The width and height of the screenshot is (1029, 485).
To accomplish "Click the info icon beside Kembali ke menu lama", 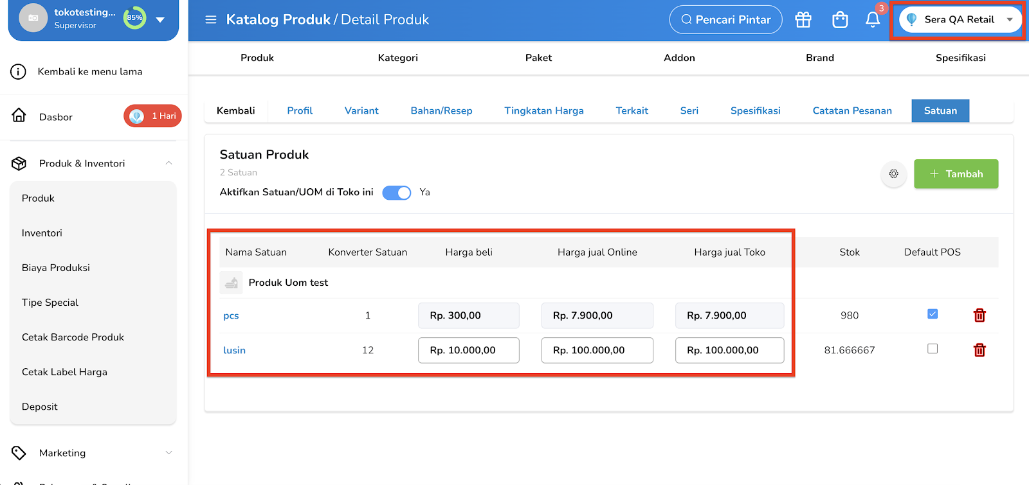I will [x=19, y=71].
